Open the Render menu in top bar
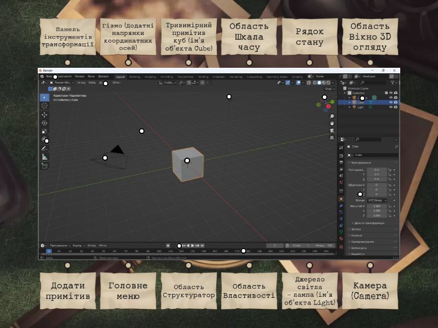 click(x=80, y=77)
